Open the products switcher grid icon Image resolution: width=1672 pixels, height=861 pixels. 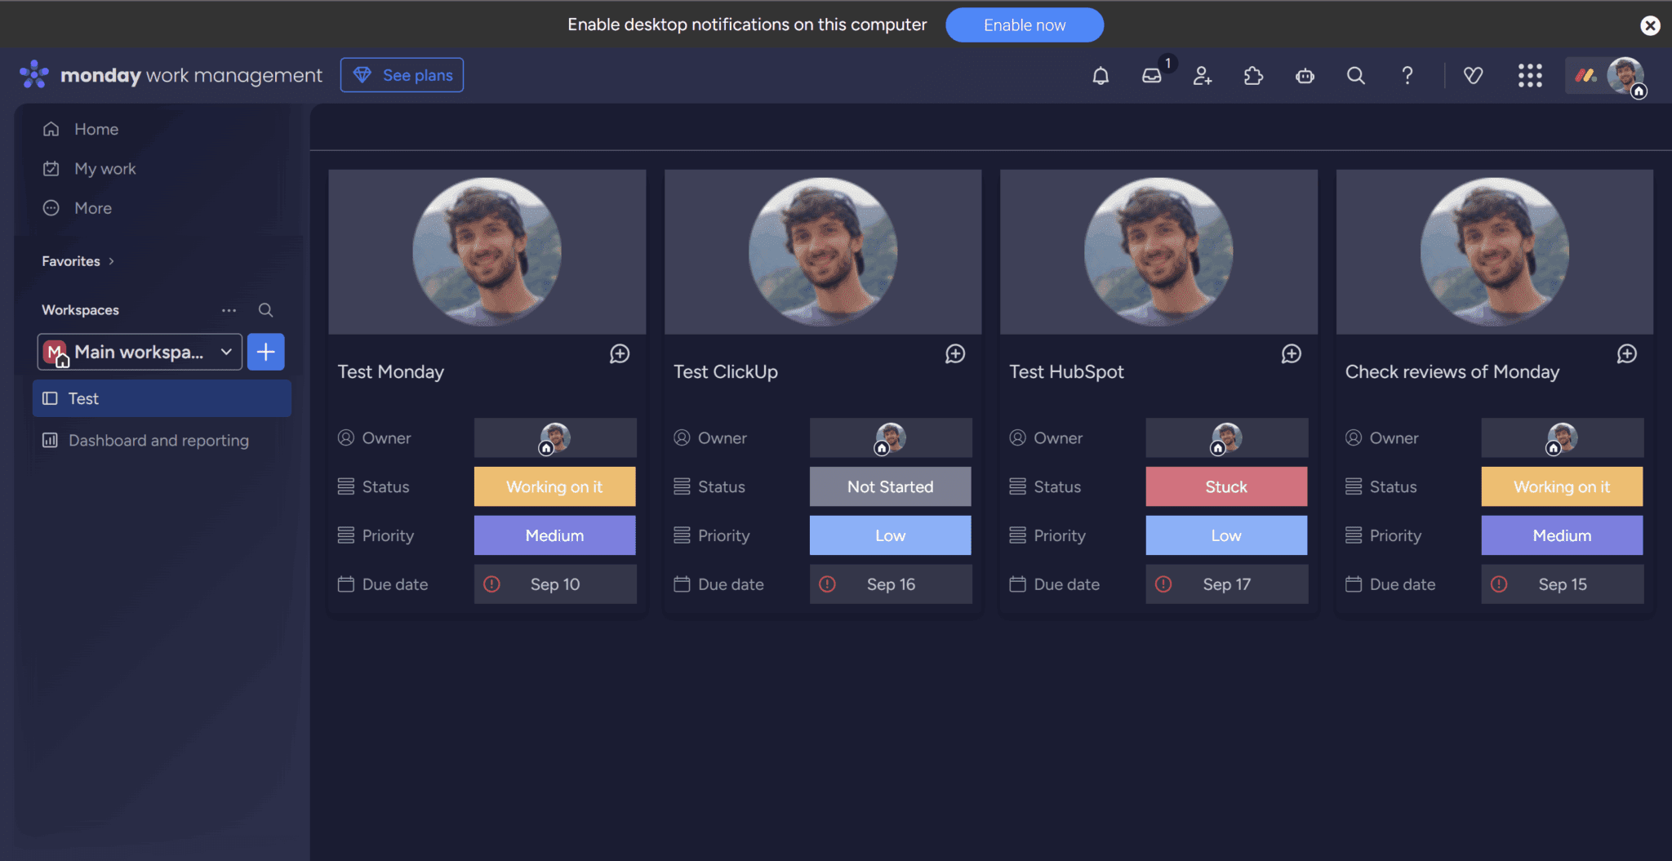click(x=1530, y=76)
